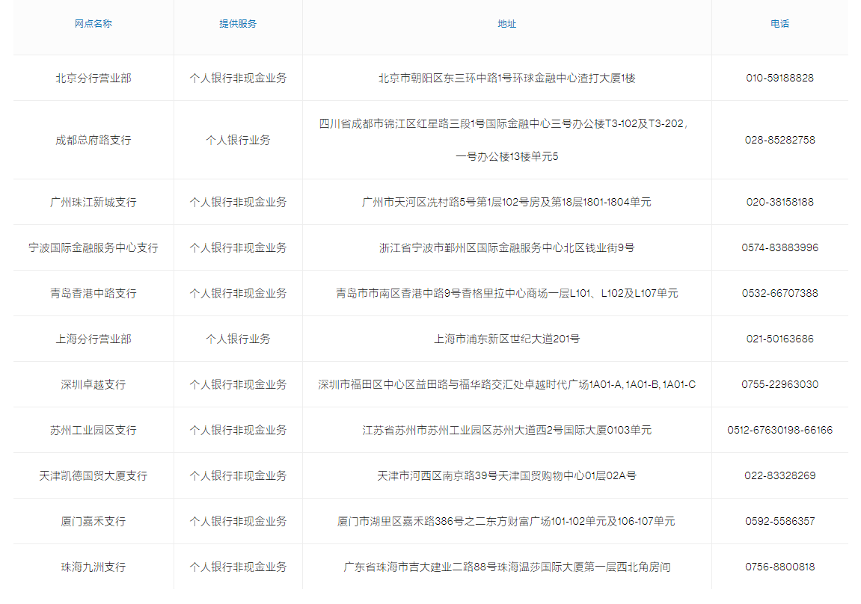The image size is (861, 604).
Task: Click phone number 021-50163686
Action: point(779,339)
